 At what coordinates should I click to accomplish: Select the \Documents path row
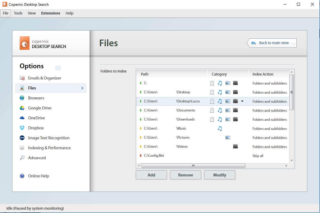point(213,110)
